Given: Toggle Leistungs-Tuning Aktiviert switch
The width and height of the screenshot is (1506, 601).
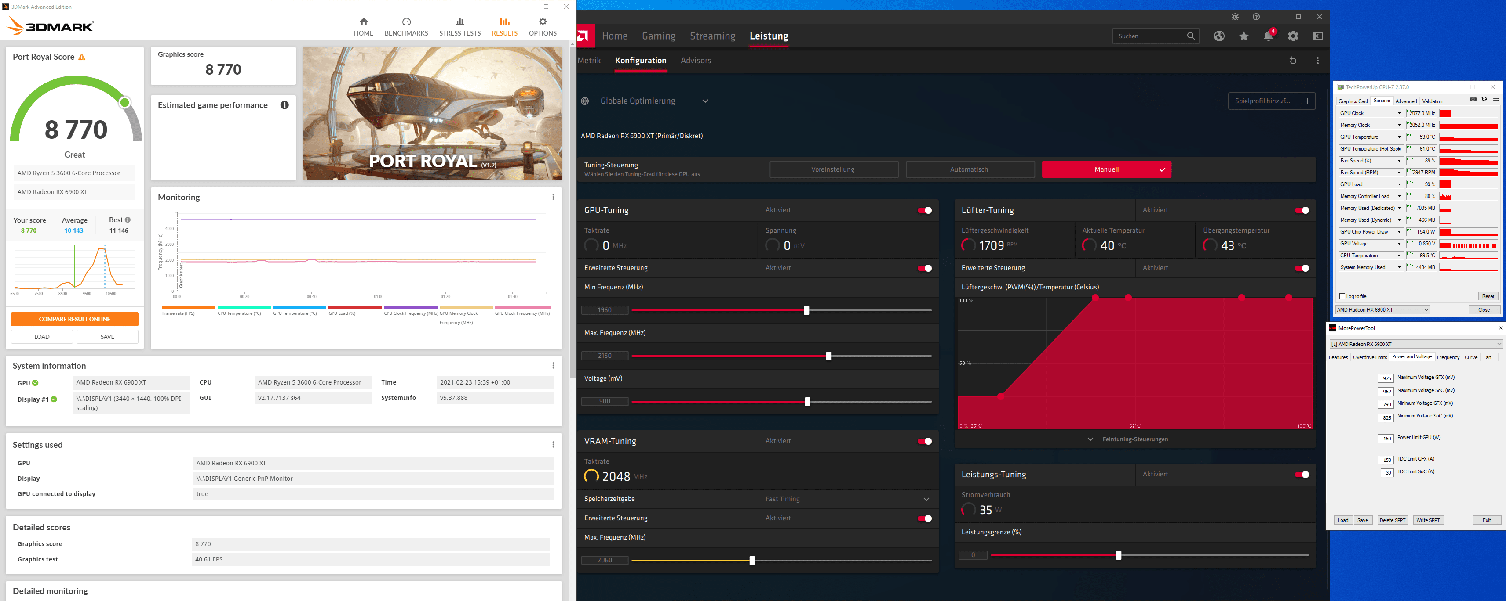Looking at the screenshot, I should (1302, 475).
